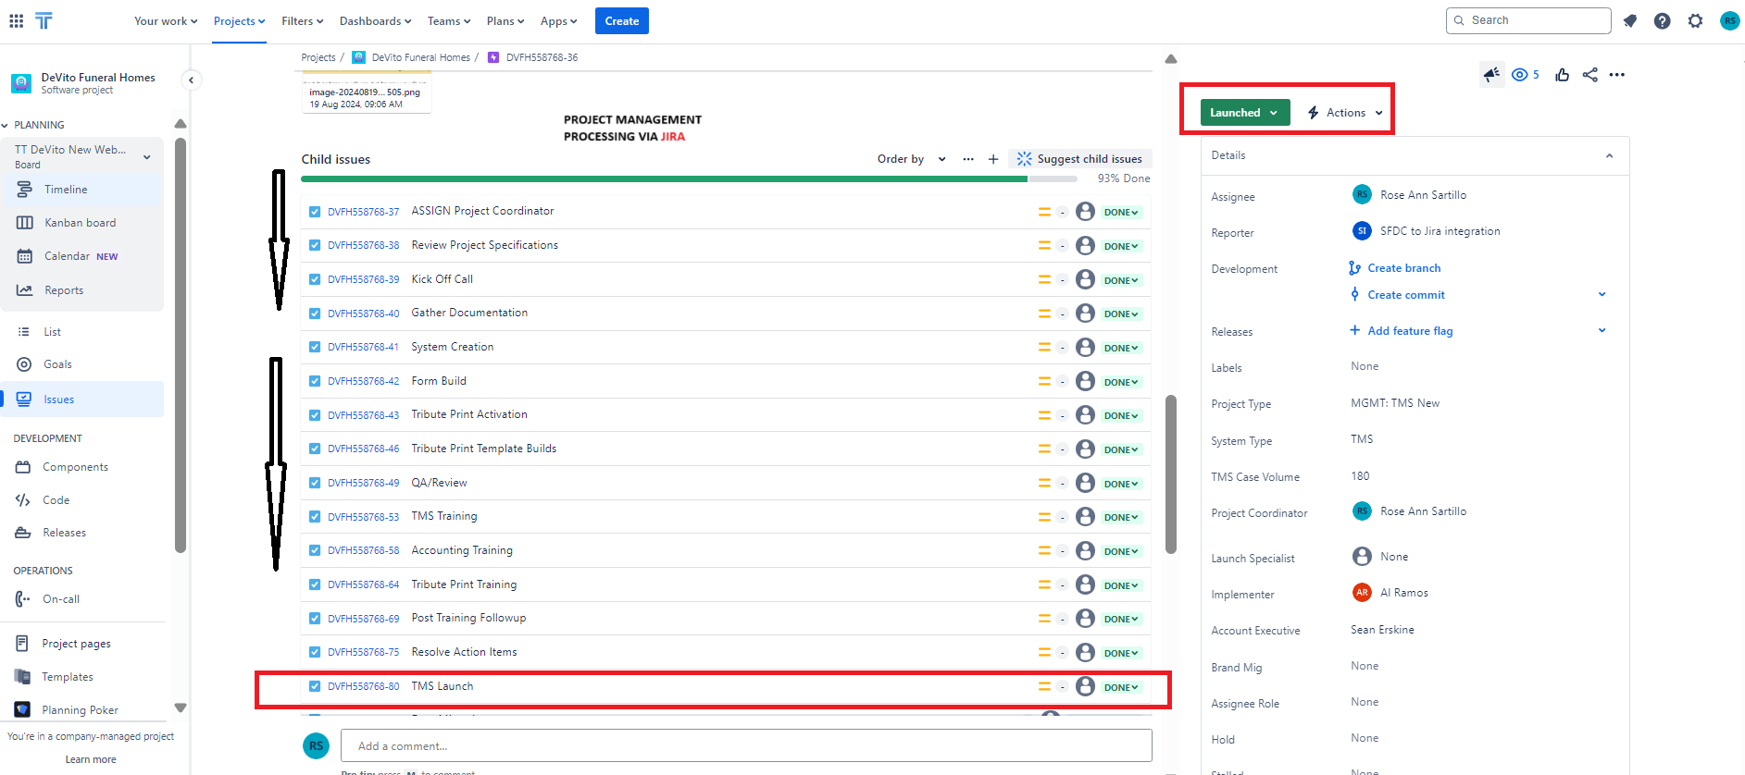Click the give feedback megaphone icon
1745x775 pixels.
[1491, 75]
